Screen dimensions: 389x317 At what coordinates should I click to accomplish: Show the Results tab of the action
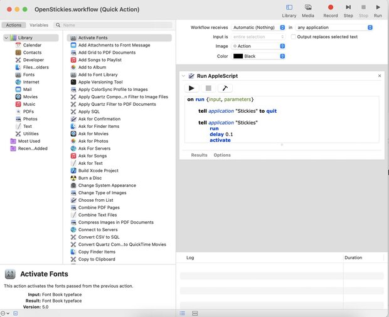(199, 155)
